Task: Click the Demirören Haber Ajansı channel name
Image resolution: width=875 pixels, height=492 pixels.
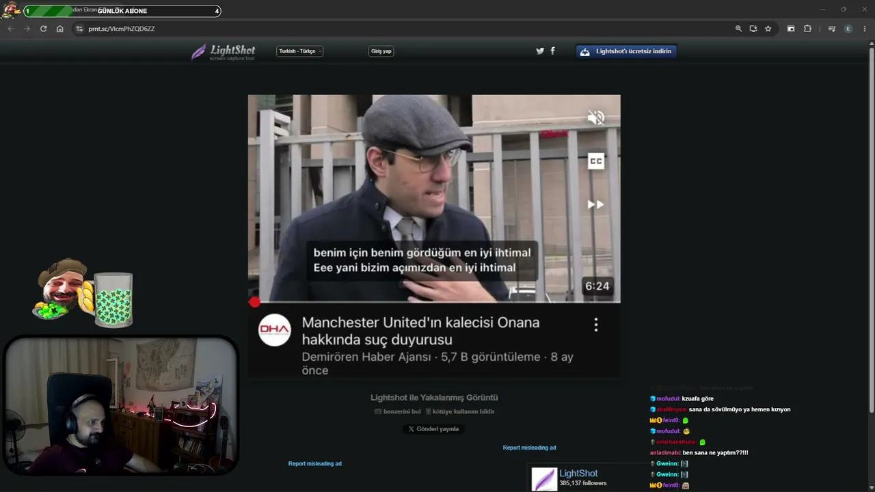Action: pos(366,357)
